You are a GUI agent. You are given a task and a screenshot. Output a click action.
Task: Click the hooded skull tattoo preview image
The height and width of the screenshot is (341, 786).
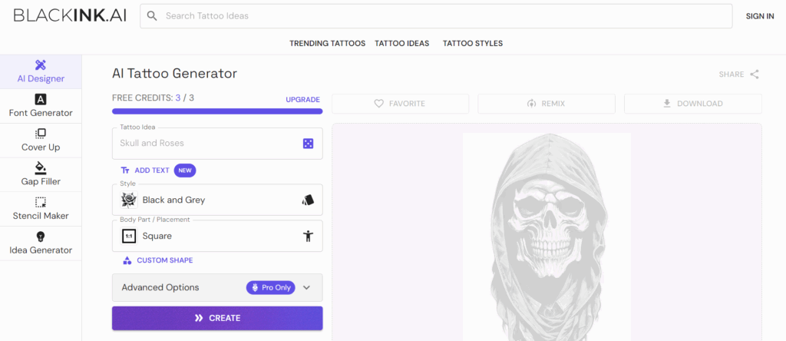(x=547, y=237)
